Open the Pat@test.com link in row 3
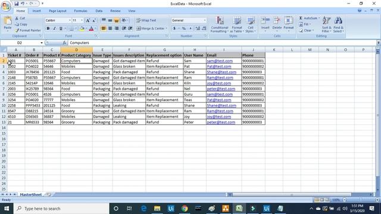This screenshot has height=214, width=381. (x=219, y=67)
